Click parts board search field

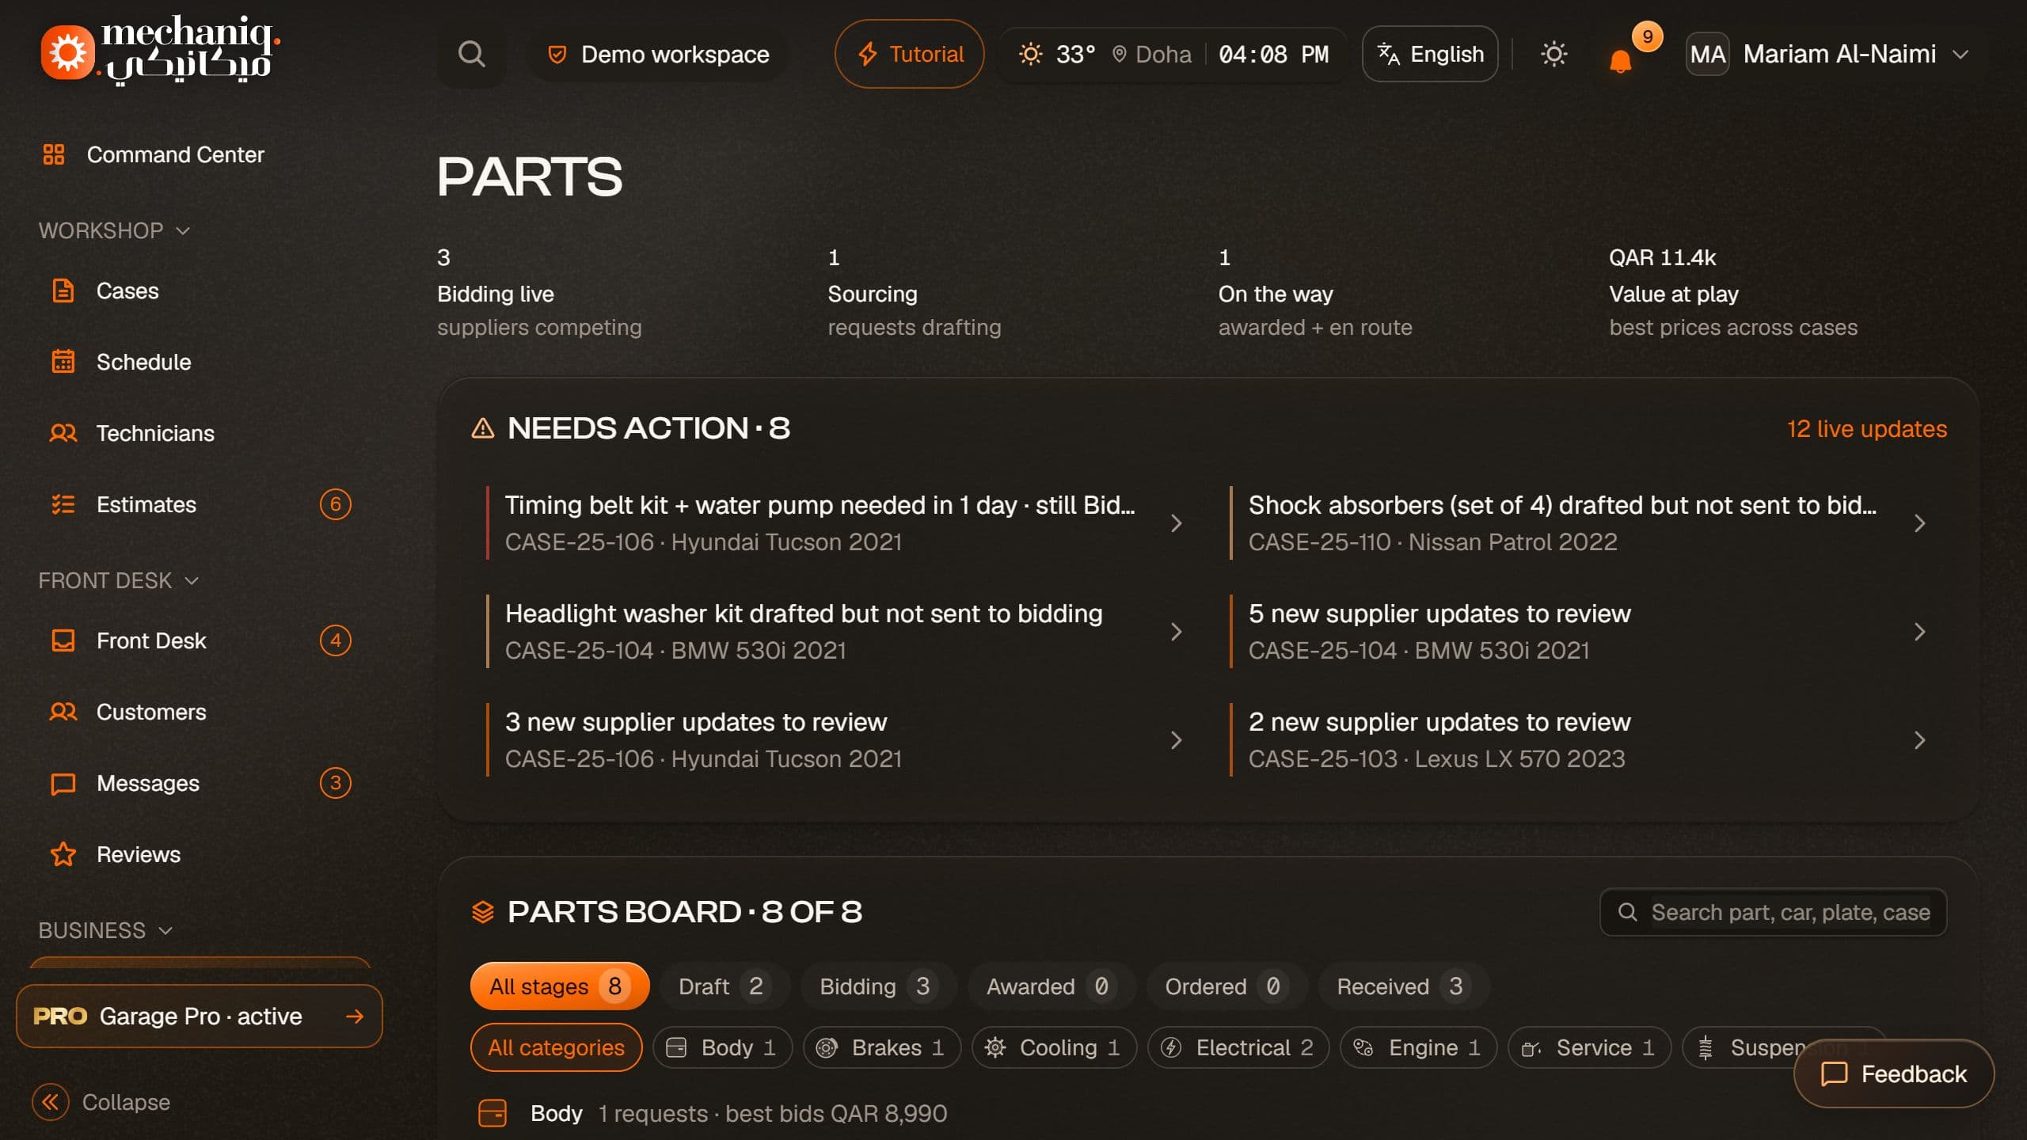(1774, 912)
